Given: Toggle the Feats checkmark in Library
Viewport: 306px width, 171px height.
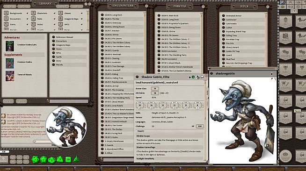Looking at the screenshot, I should [x=54, y=19].
